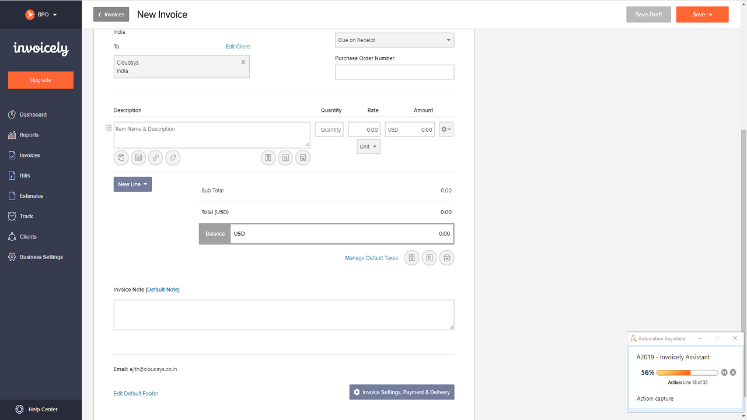747x420 pixels.
Task: Click the Edit Client link
Action: (x=238, y=47)
